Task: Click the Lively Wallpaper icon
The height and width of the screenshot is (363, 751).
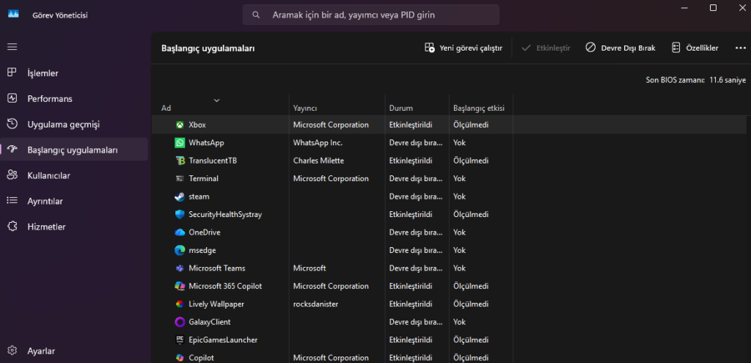Action: coord(180,304)
